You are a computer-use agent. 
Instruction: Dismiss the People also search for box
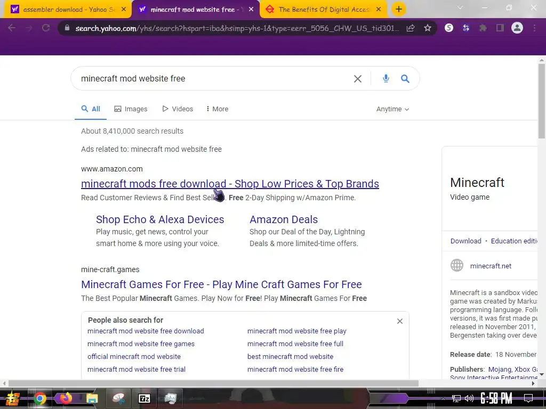tap(400, 321)
